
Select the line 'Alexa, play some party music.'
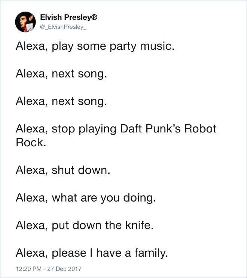point(95,46)
